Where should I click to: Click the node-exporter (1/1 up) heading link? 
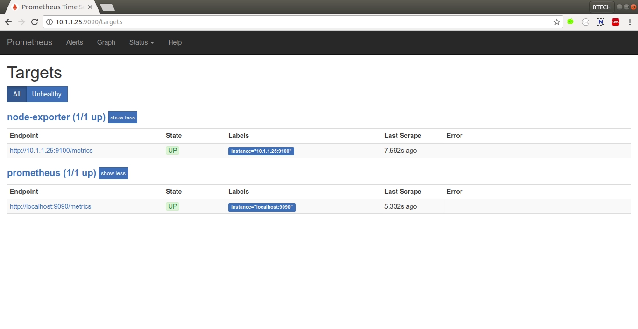(x=57, y=117)
